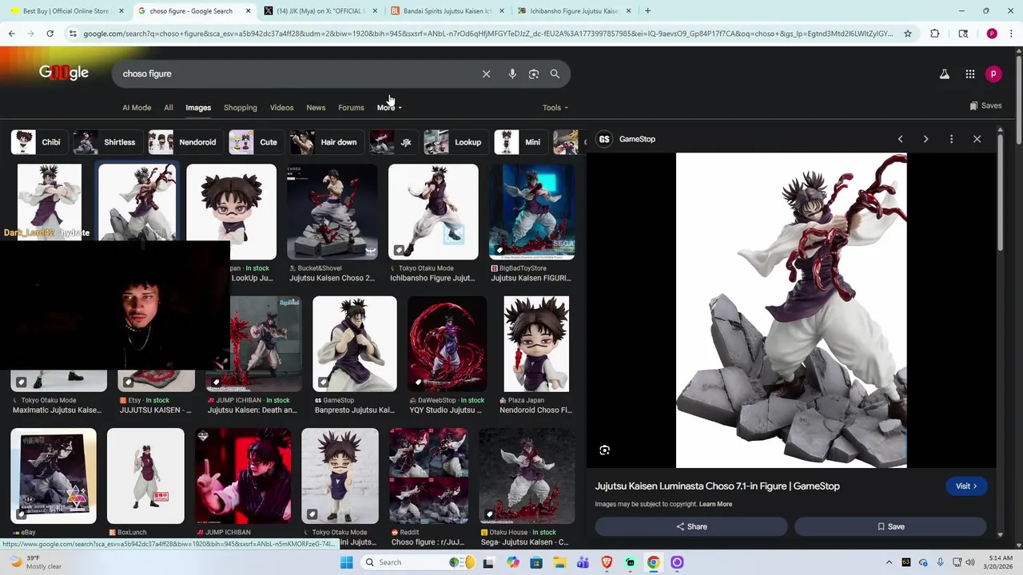
Task: Switch to Videos results tab
Action: click(x=281, y=108)
